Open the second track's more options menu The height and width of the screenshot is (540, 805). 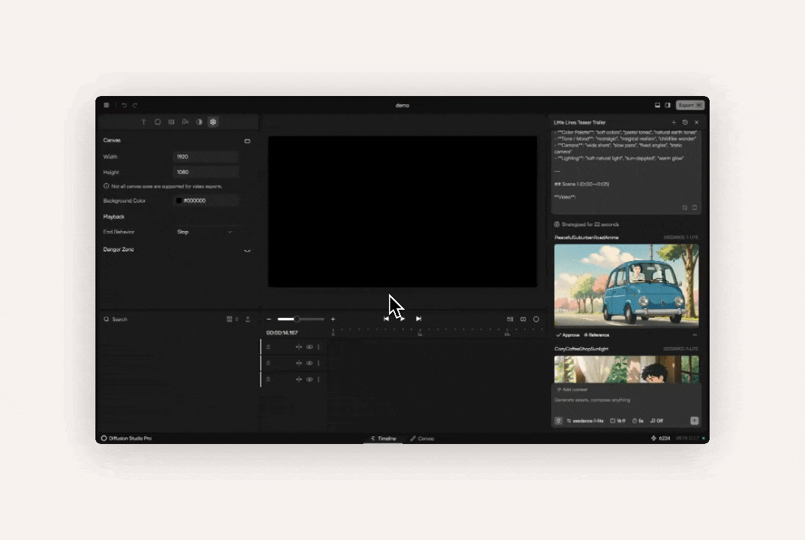click(x=319, y=363)
